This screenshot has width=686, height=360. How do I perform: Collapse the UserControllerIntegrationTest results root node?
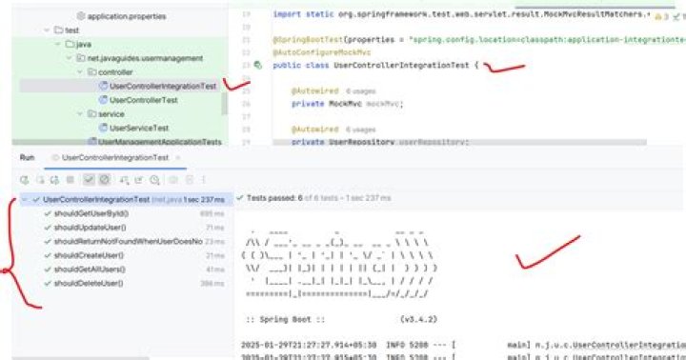[x=25, y=200]
